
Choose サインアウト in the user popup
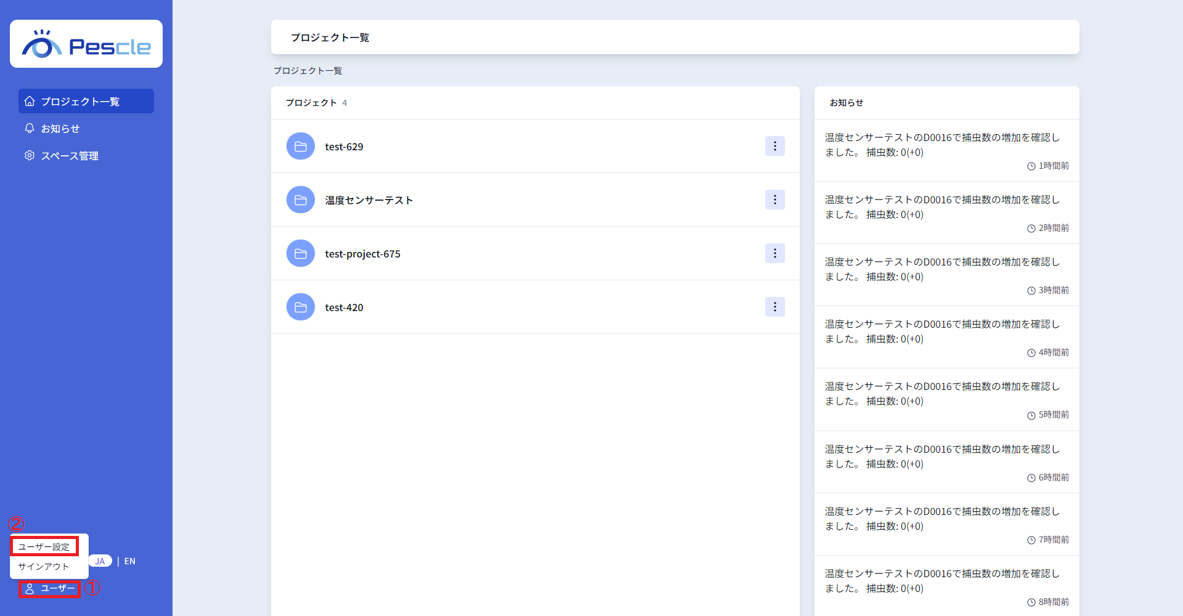[44, 567]
